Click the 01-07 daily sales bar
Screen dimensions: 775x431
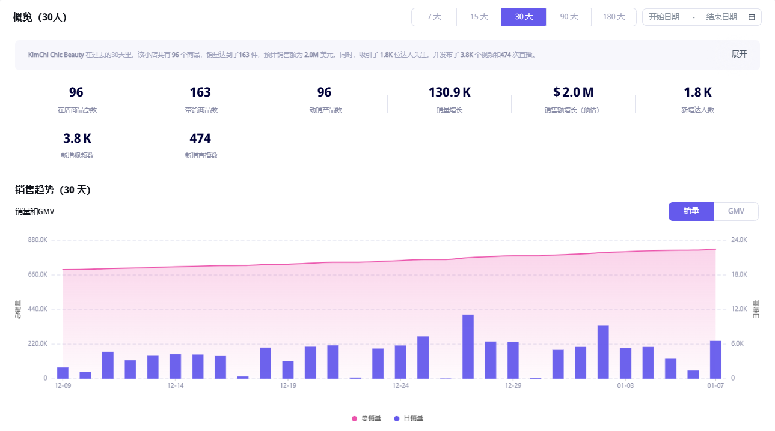tap(715, 360)
